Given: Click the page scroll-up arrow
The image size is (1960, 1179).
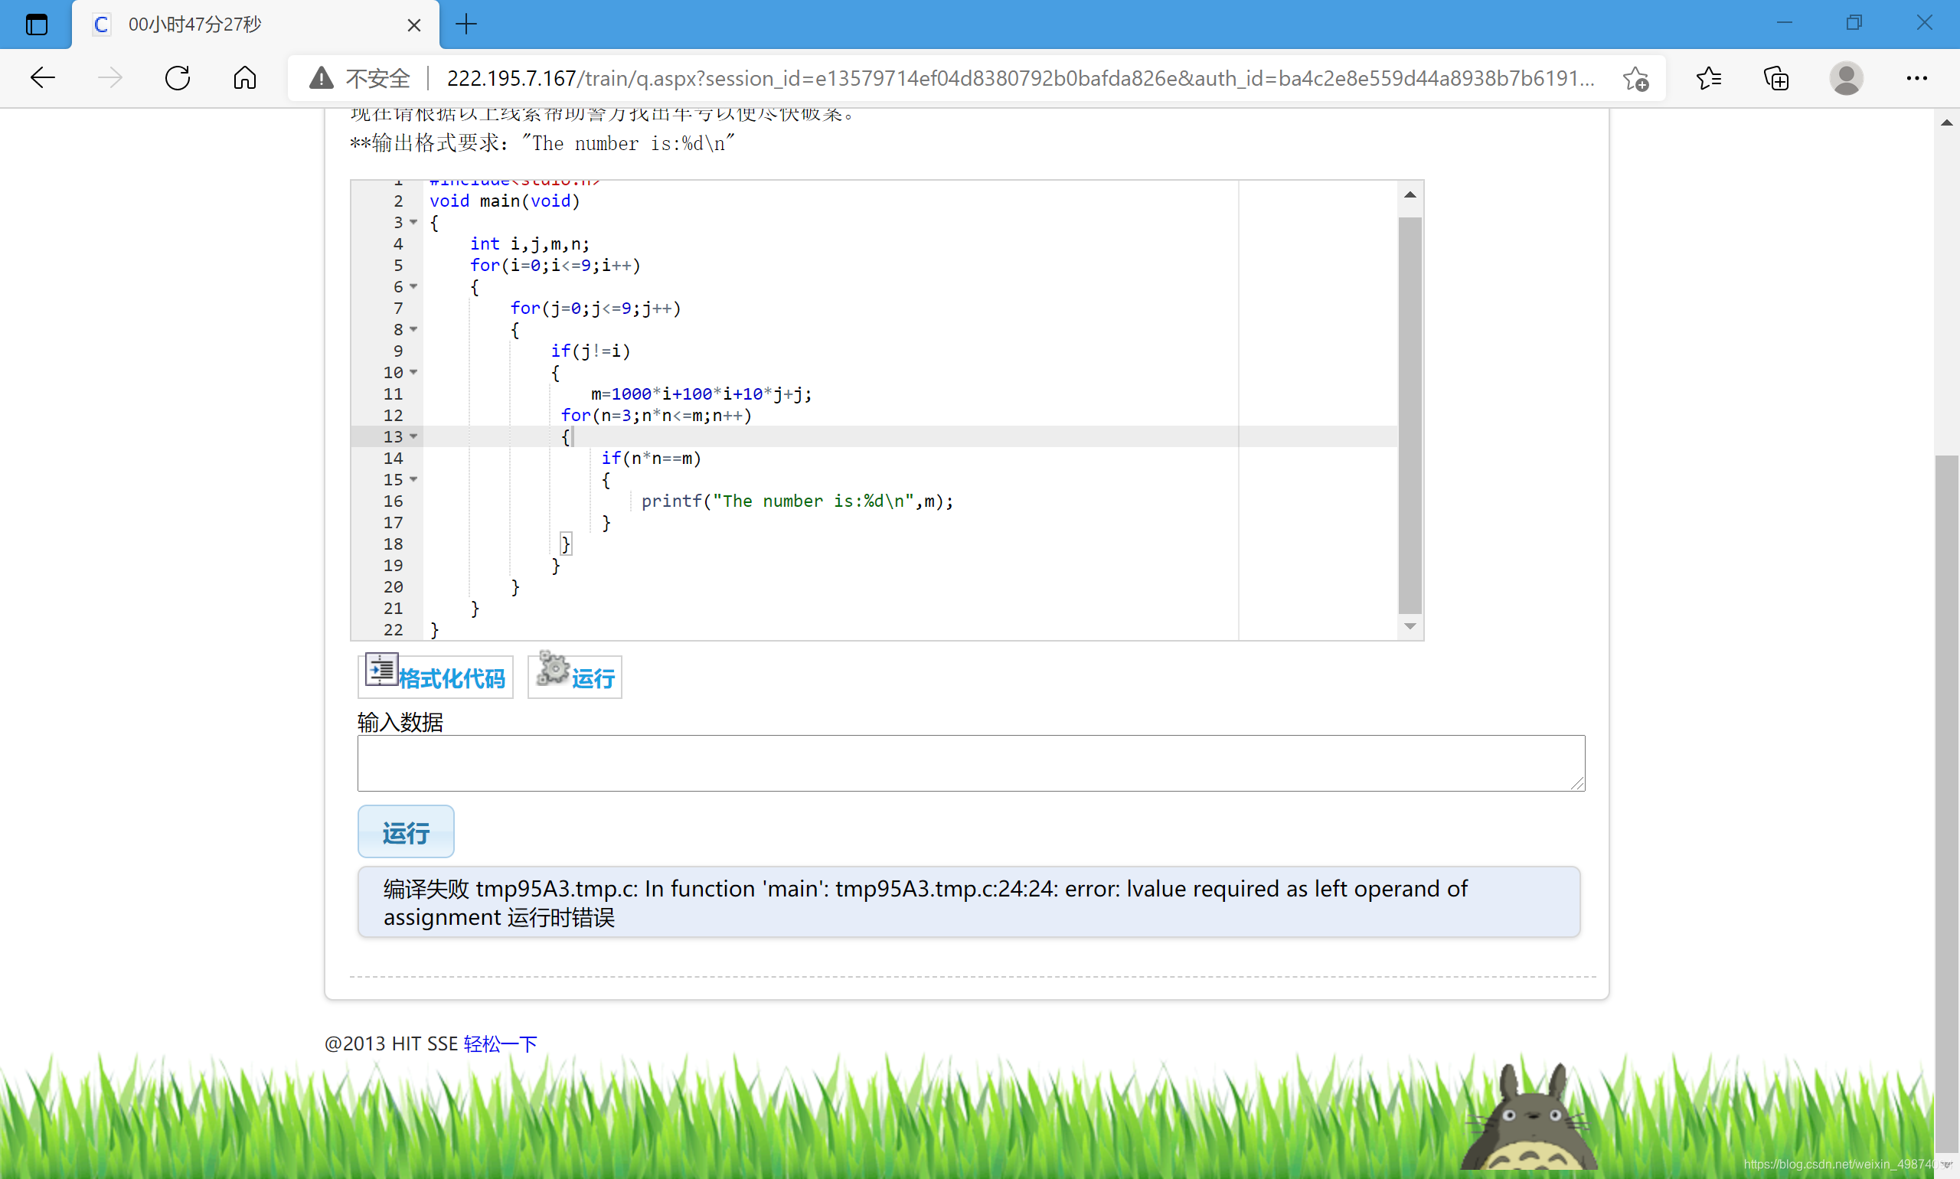Looking at the screenshot, I should pyautogui.click(x=1946, y=122).
